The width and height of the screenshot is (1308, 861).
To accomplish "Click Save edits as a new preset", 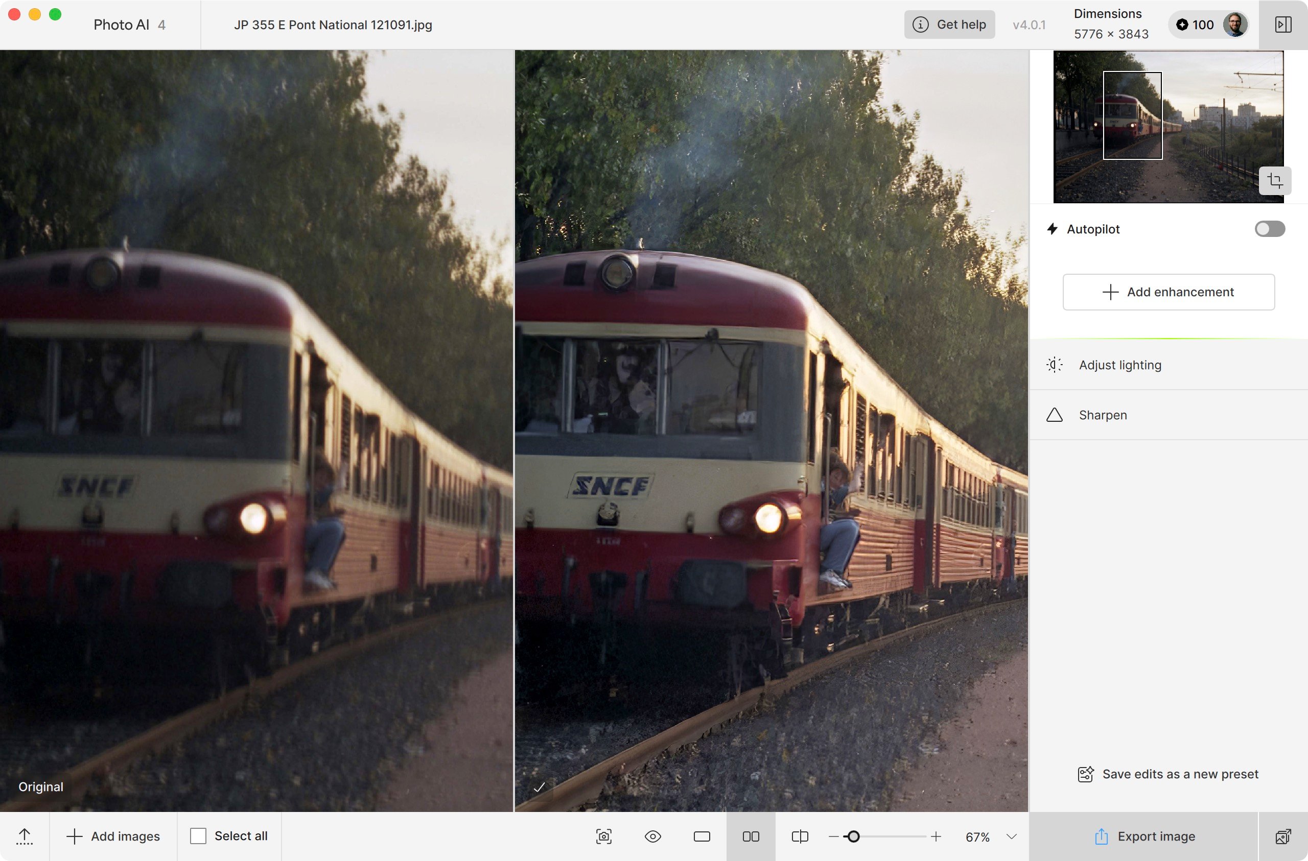I will pyautogui.click(x=1169, y=774).
